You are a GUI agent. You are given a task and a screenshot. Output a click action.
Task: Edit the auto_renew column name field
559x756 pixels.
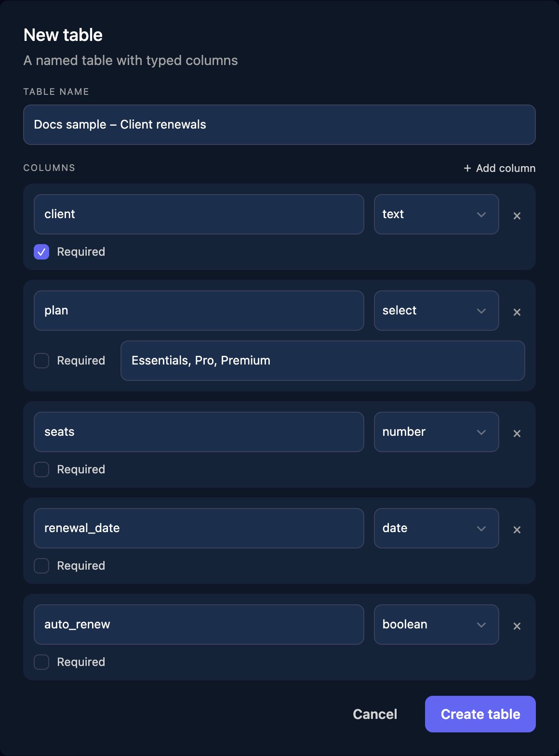point(199,625)
